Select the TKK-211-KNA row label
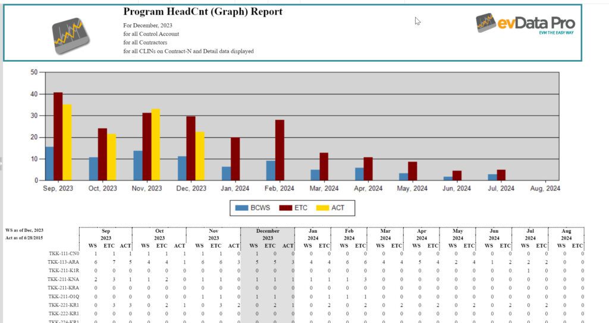Viewport: 609px width, 323px height. click(x=63, y=279)
